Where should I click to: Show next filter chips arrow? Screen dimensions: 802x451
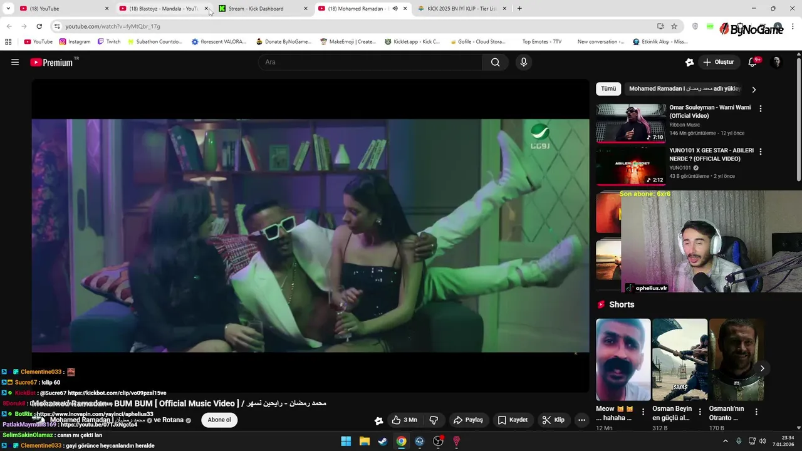[x=754, y=90]
